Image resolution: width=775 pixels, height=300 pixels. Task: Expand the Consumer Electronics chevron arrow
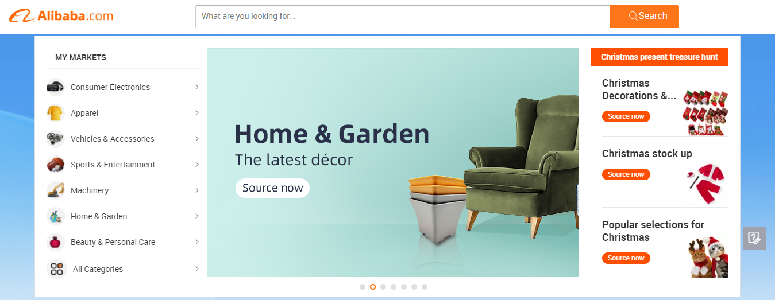click(x=196, y=87)
